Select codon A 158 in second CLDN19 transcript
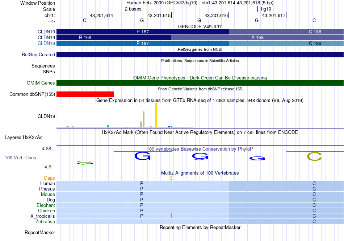344x241 pixels. pyautogui.click(x=257, y=38)
